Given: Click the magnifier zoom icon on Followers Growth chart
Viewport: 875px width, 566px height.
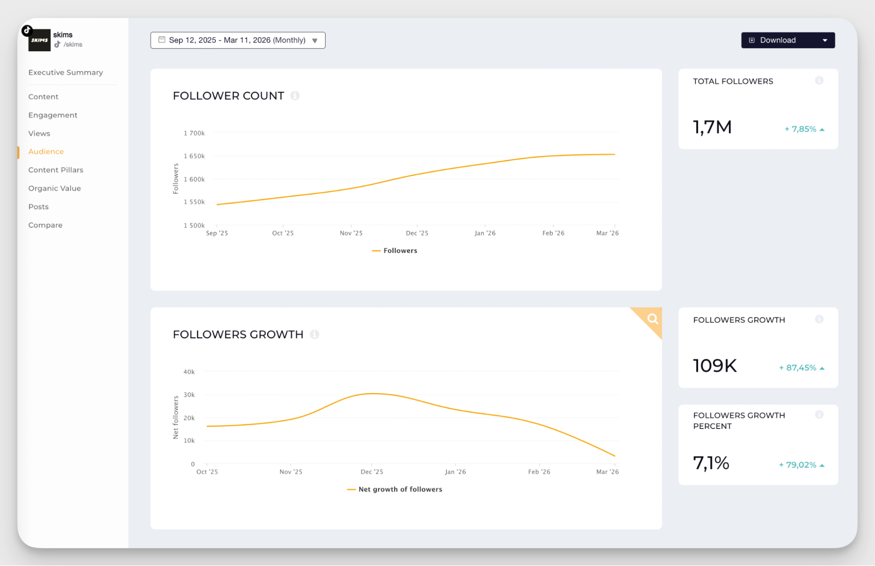Looking at the screenshot, I should click(x=653, y=319).
